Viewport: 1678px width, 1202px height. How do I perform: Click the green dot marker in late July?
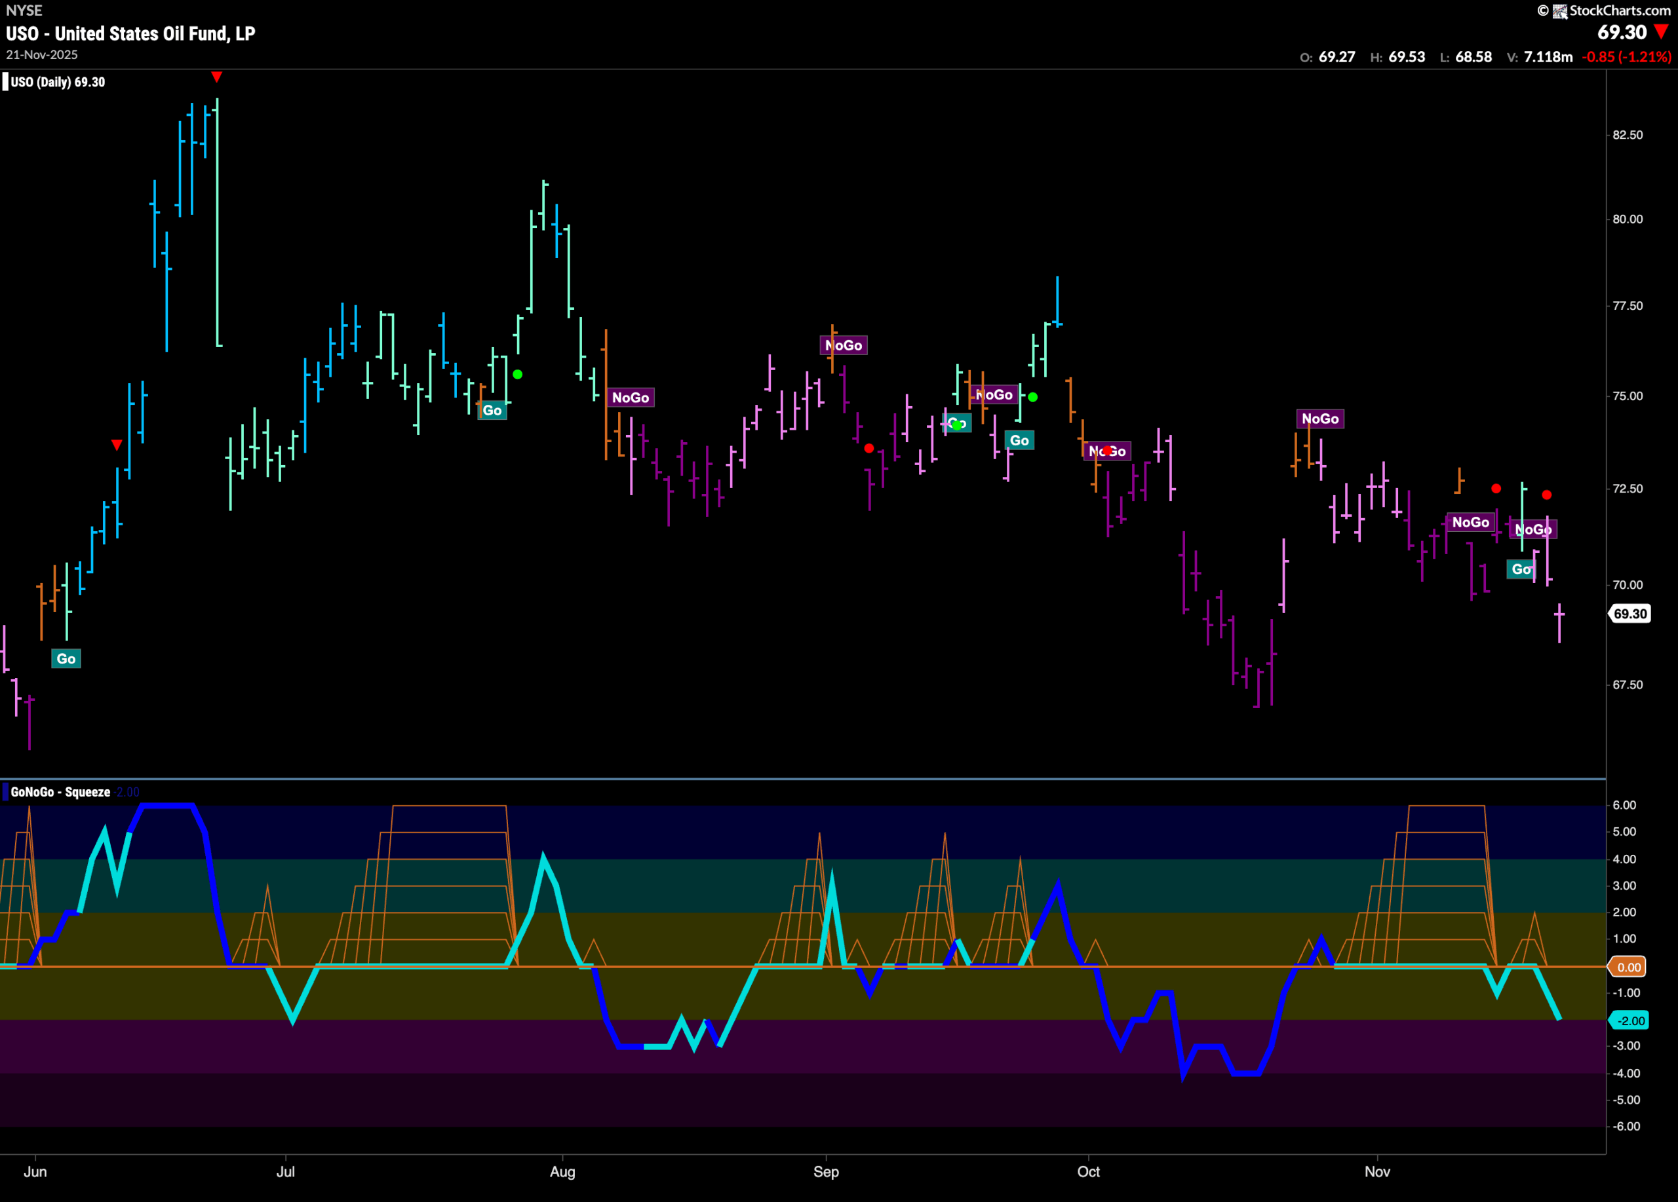pos(518,374)
